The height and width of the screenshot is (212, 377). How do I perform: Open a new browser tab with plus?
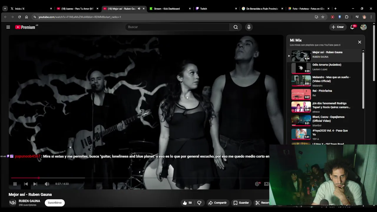(x=335, y=9)
